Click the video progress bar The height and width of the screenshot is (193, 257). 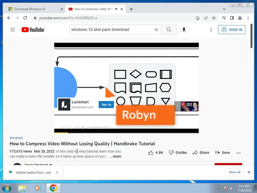point(126,133)
